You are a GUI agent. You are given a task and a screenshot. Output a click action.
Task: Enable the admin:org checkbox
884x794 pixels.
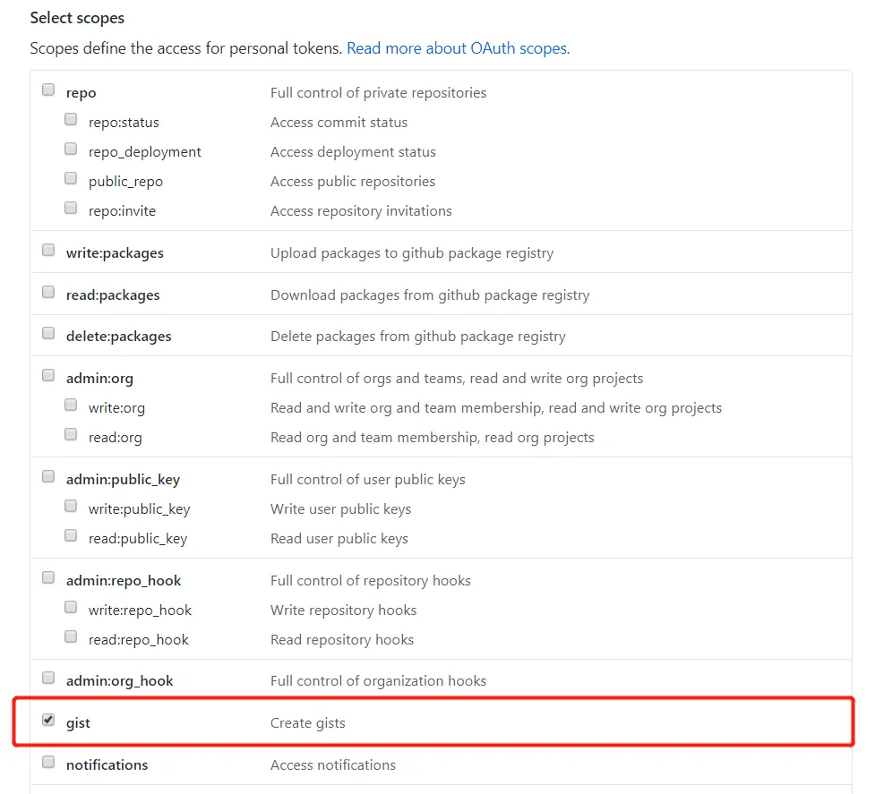pyautogui.click(x=48, y=375)
